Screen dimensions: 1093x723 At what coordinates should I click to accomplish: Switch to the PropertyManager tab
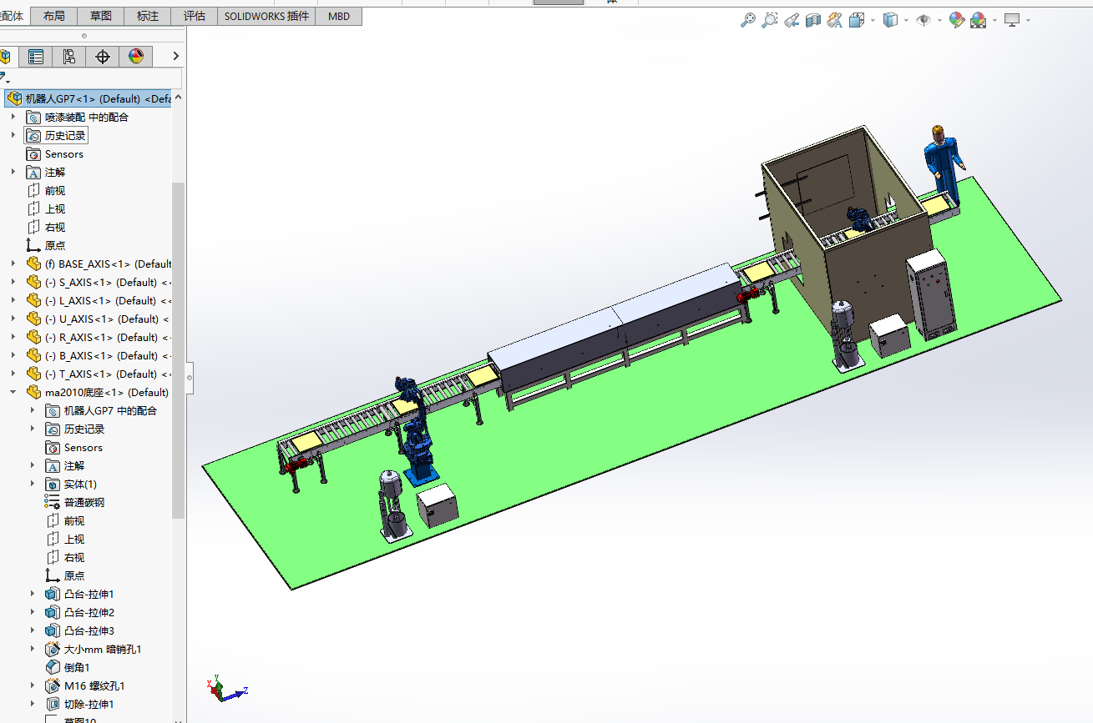click(36, 57)
